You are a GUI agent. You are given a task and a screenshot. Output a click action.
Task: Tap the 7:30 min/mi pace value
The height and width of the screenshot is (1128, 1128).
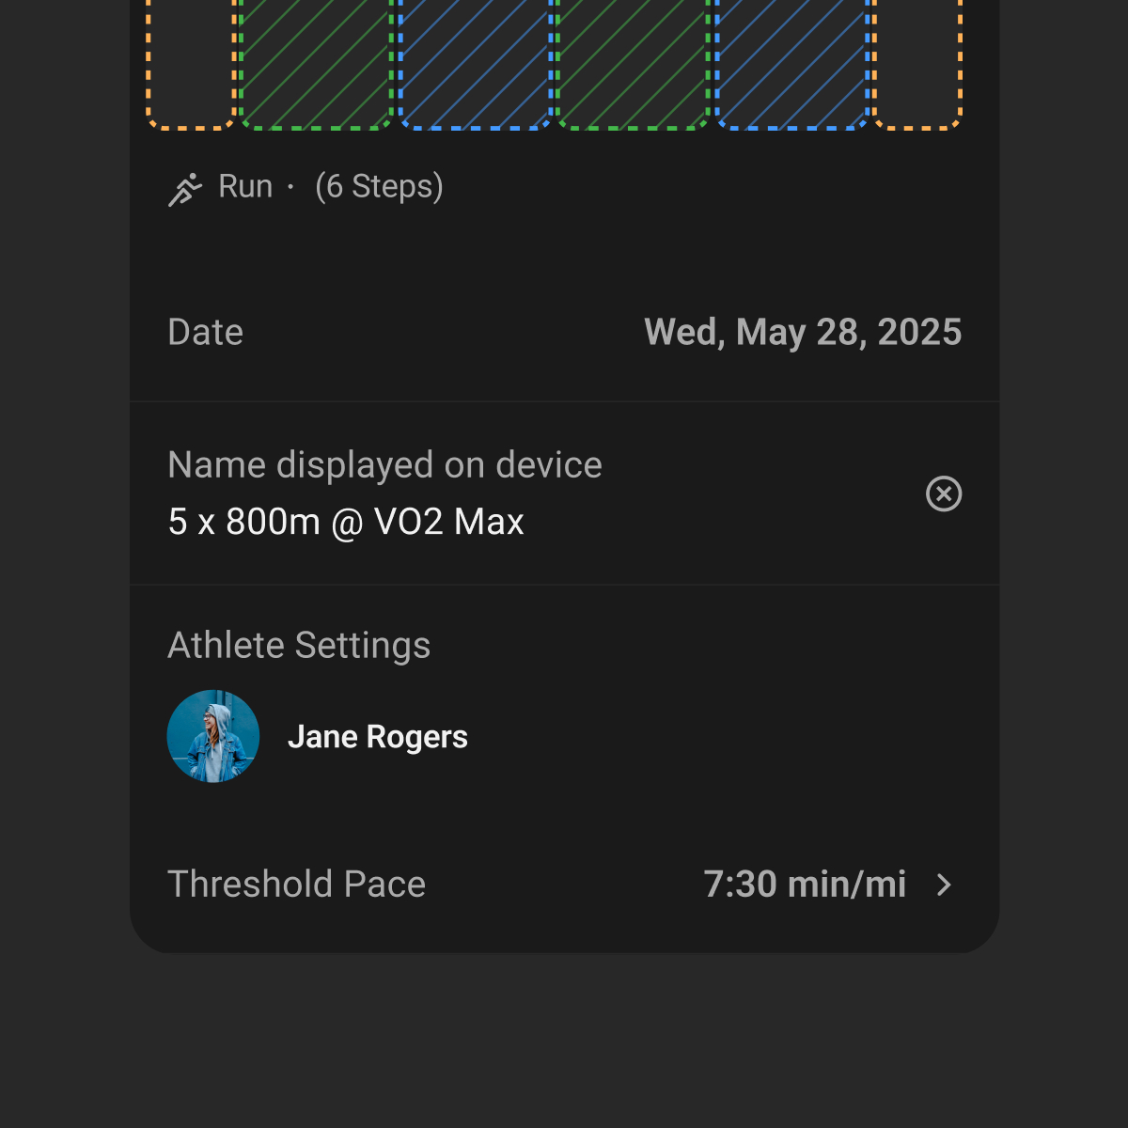[x=805, y=885]
